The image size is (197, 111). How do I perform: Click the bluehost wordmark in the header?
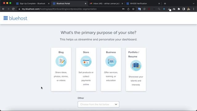18,18
